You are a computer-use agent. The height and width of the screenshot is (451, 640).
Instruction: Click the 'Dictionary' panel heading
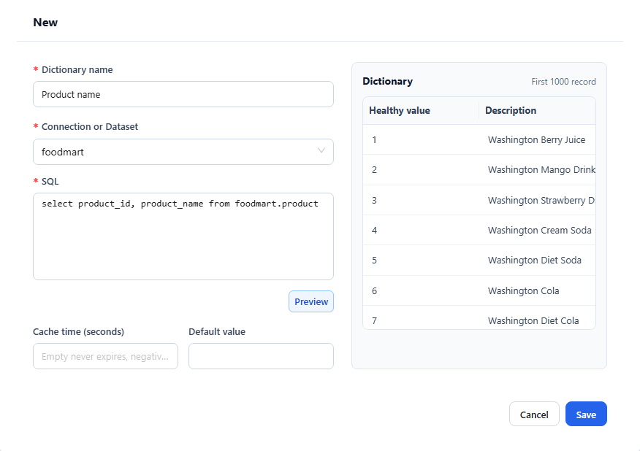[387, 81]
